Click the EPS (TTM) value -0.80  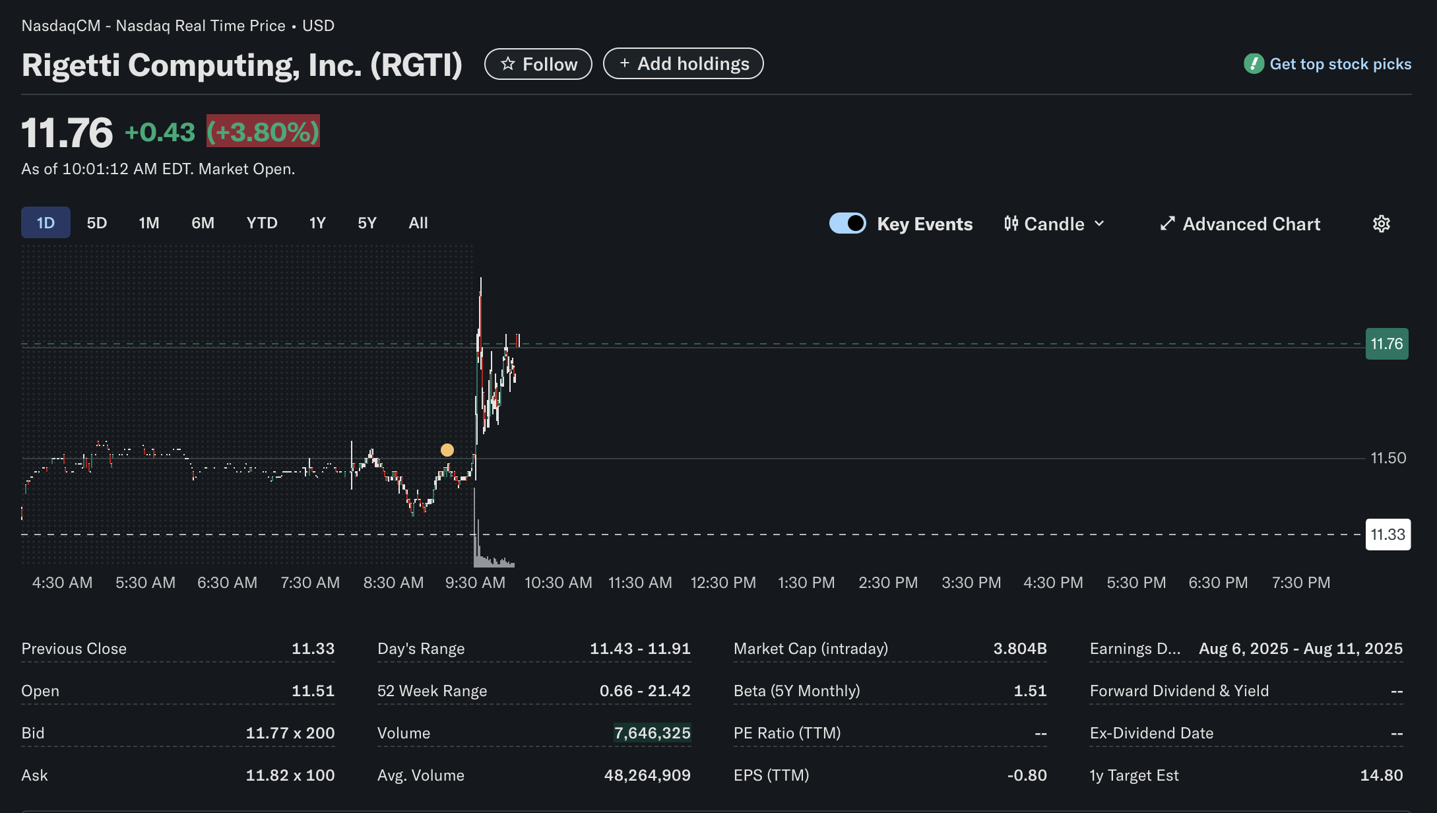click(1027, 775)
